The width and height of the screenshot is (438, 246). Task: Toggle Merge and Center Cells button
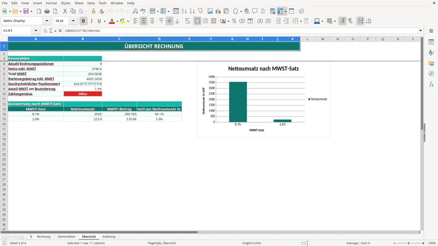pos(197,21)
